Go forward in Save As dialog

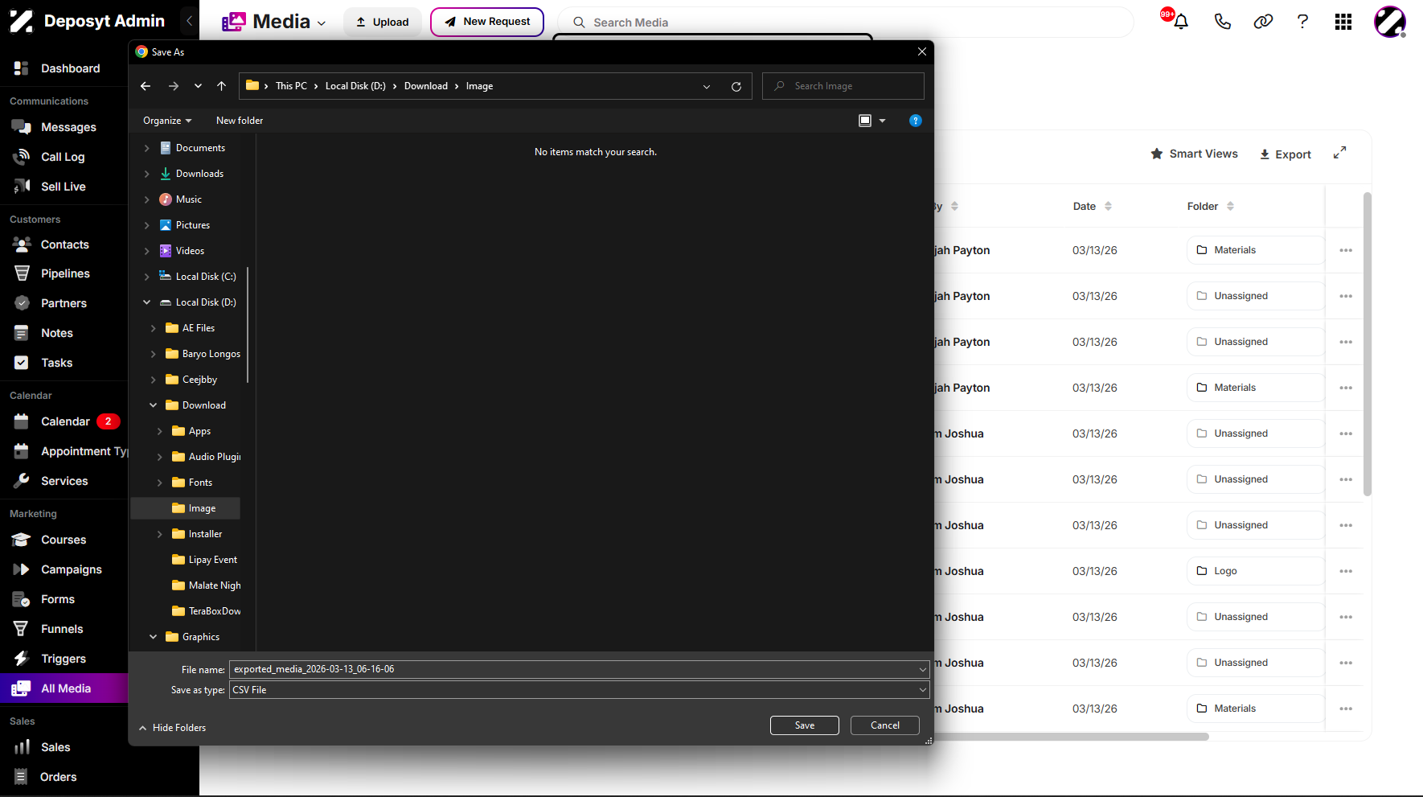[x=174, y=86]
